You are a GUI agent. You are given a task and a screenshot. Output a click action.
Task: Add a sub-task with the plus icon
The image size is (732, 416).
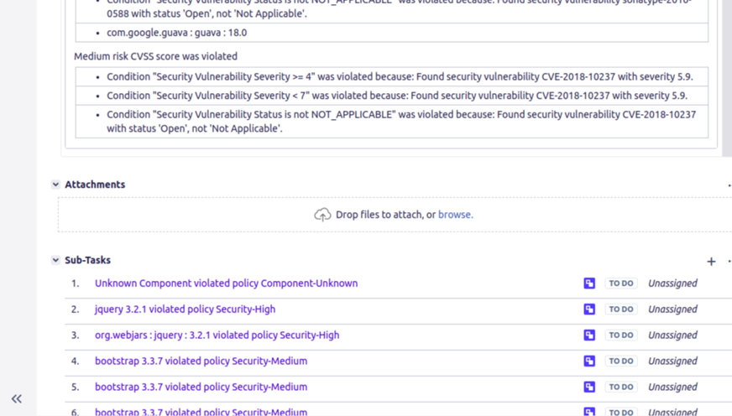coord(711,262)
